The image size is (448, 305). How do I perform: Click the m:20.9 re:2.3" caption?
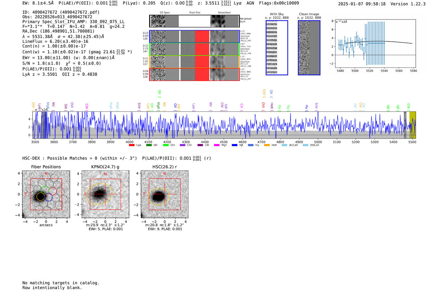(x=105, y=225)
